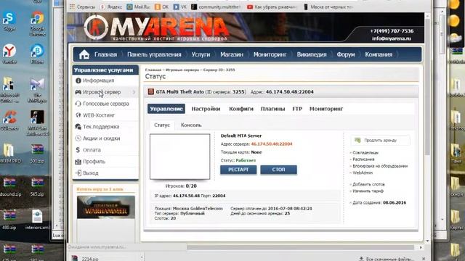The width and height of the screenshot is (465, 261).
Task: Open the Добавить слотов link
Action: tap(368, 184)
